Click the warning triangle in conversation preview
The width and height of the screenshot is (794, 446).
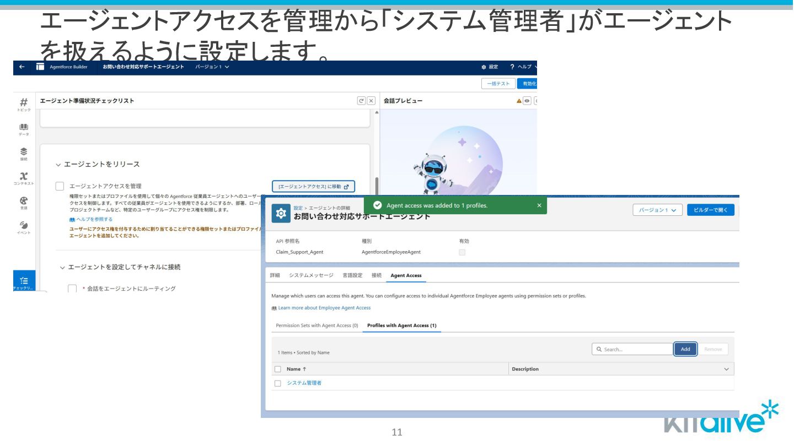coord(519,101)
